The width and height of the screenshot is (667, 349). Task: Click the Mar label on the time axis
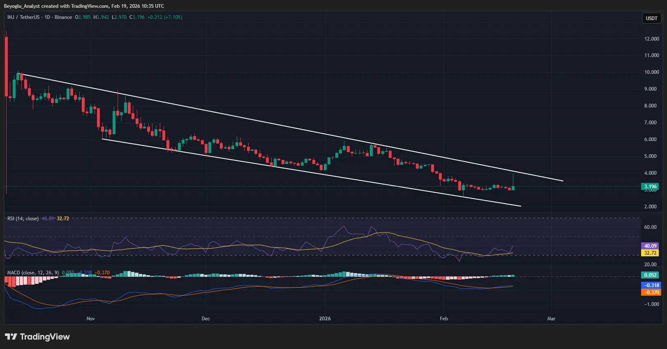pyautogui.click(x=552, y=319)
